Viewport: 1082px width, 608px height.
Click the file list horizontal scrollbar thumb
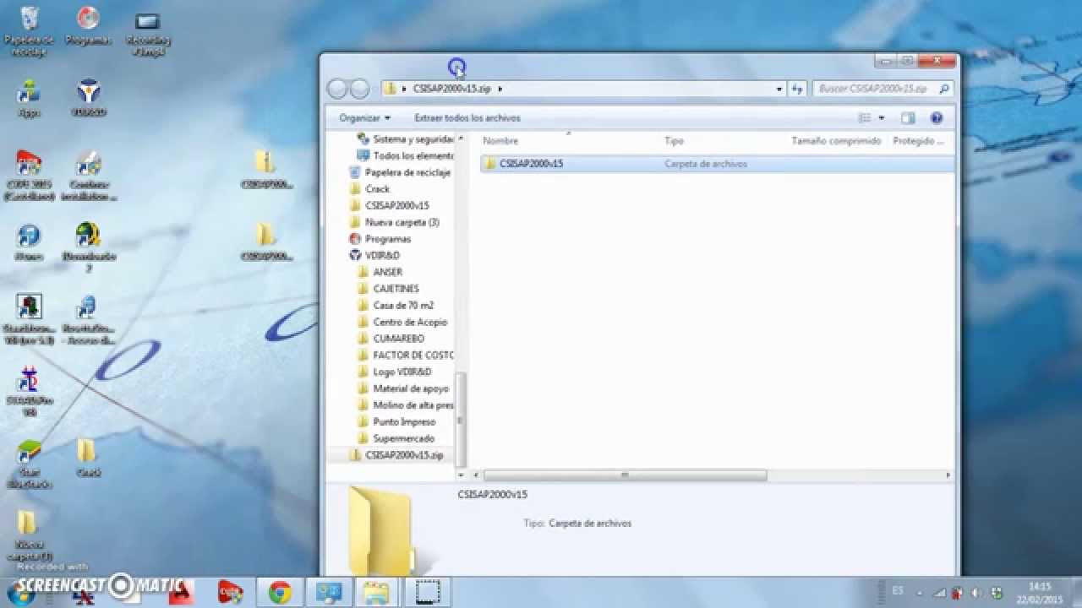[625, 475]
